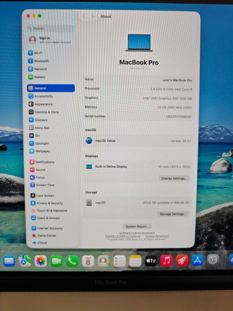This screenshot has height=311, width=233.
Task: Open iCloud settings
Action: pyautogui.click(x=39, y=243)
